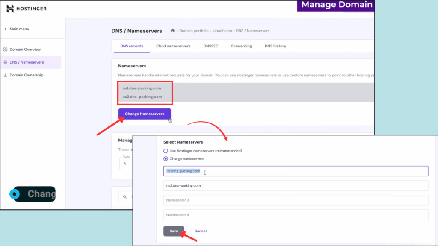This screenshot has width=438, height=246.
Task: Click the search magnifier icon
Action: (125, 197)
